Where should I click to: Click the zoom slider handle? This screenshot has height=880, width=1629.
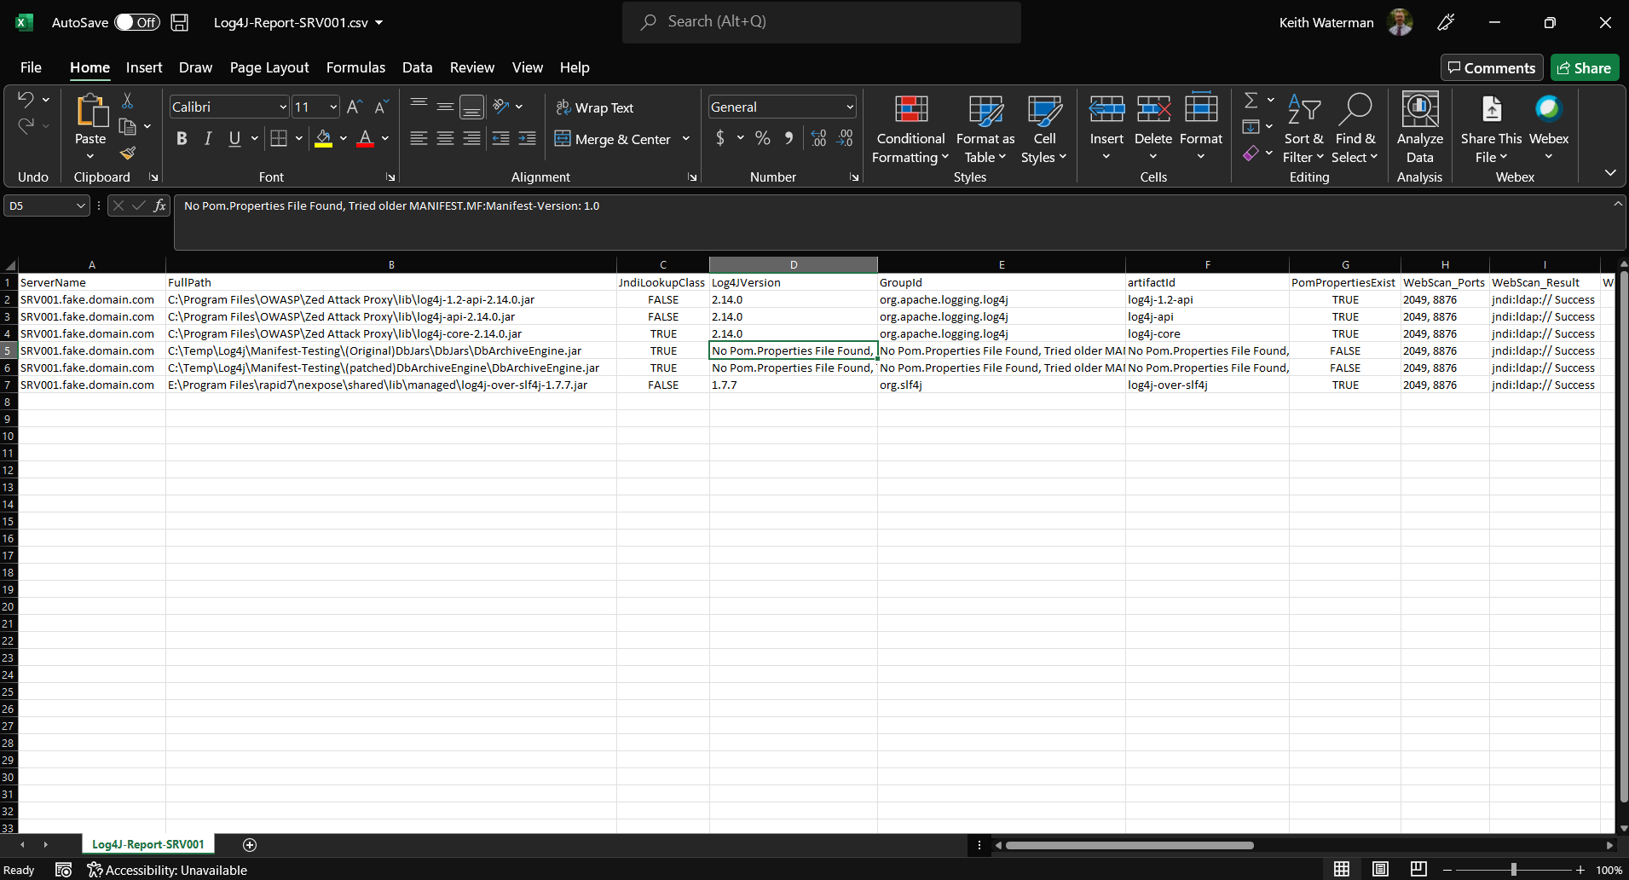(x=1514, y=869)
